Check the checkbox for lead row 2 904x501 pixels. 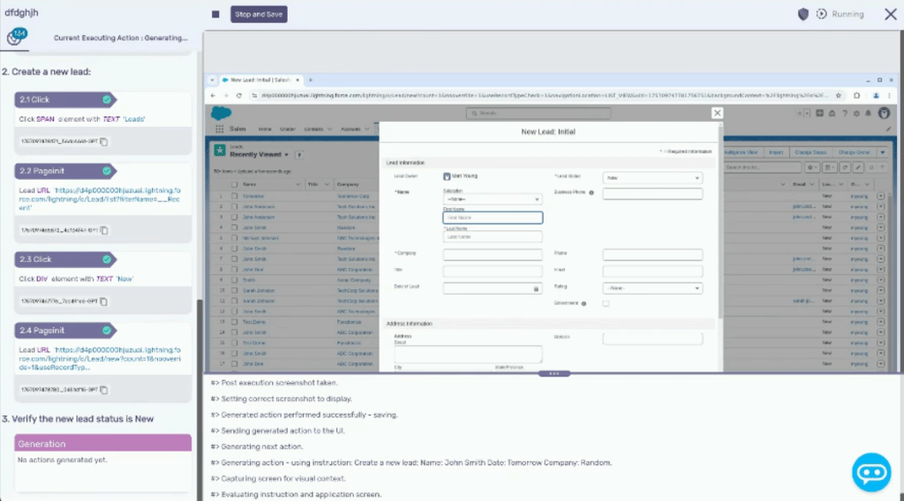(234, 206)
